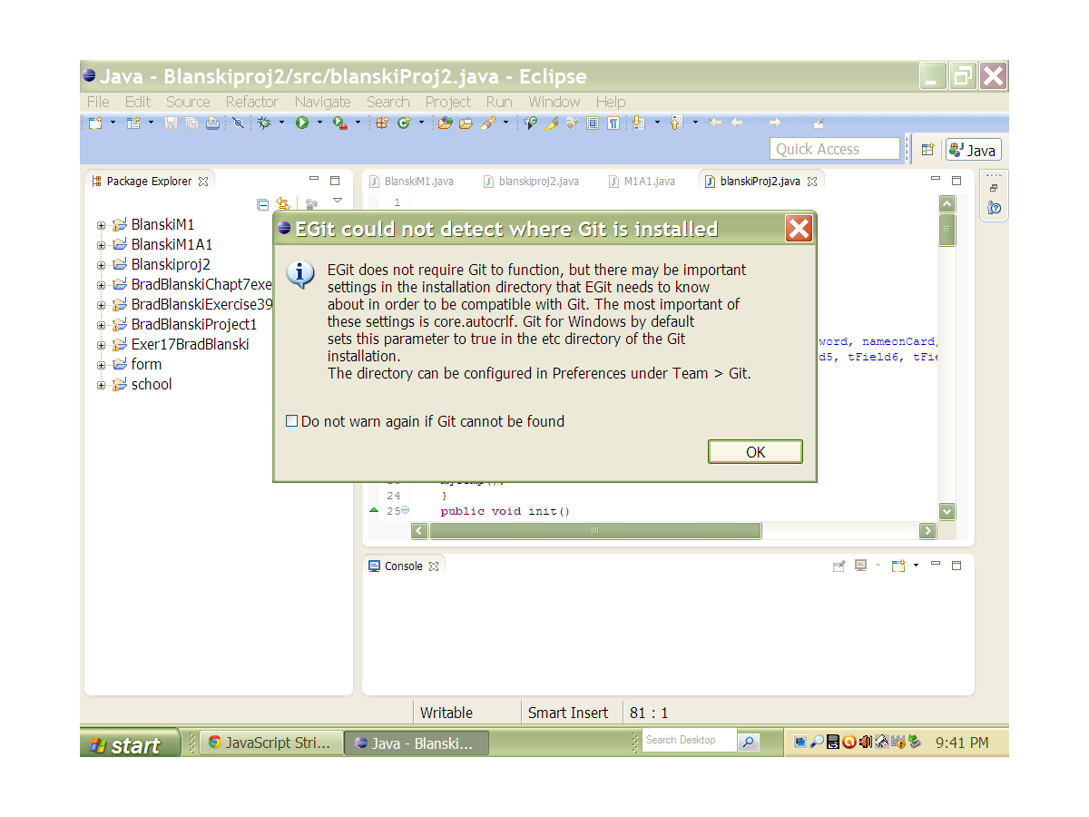Open the Windows start button
This screenshot has width=1089, height=817.
(x=130, y=744)
